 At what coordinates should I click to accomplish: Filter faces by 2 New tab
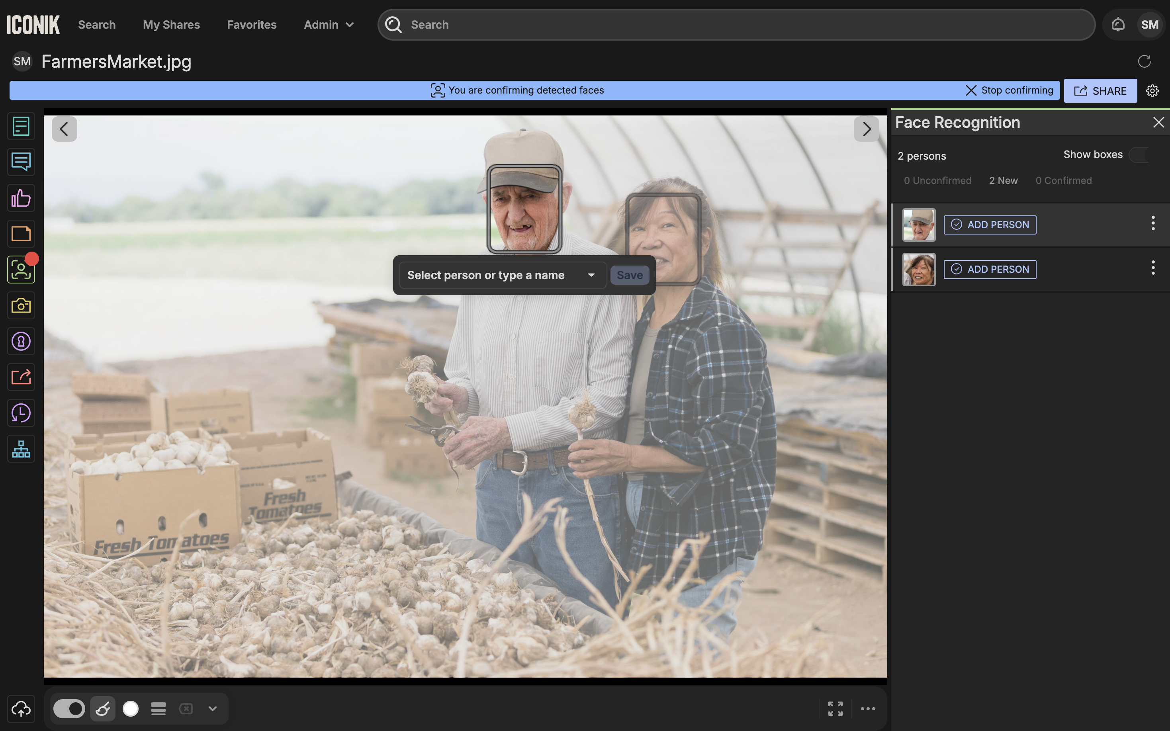(x=1003, y=180)
